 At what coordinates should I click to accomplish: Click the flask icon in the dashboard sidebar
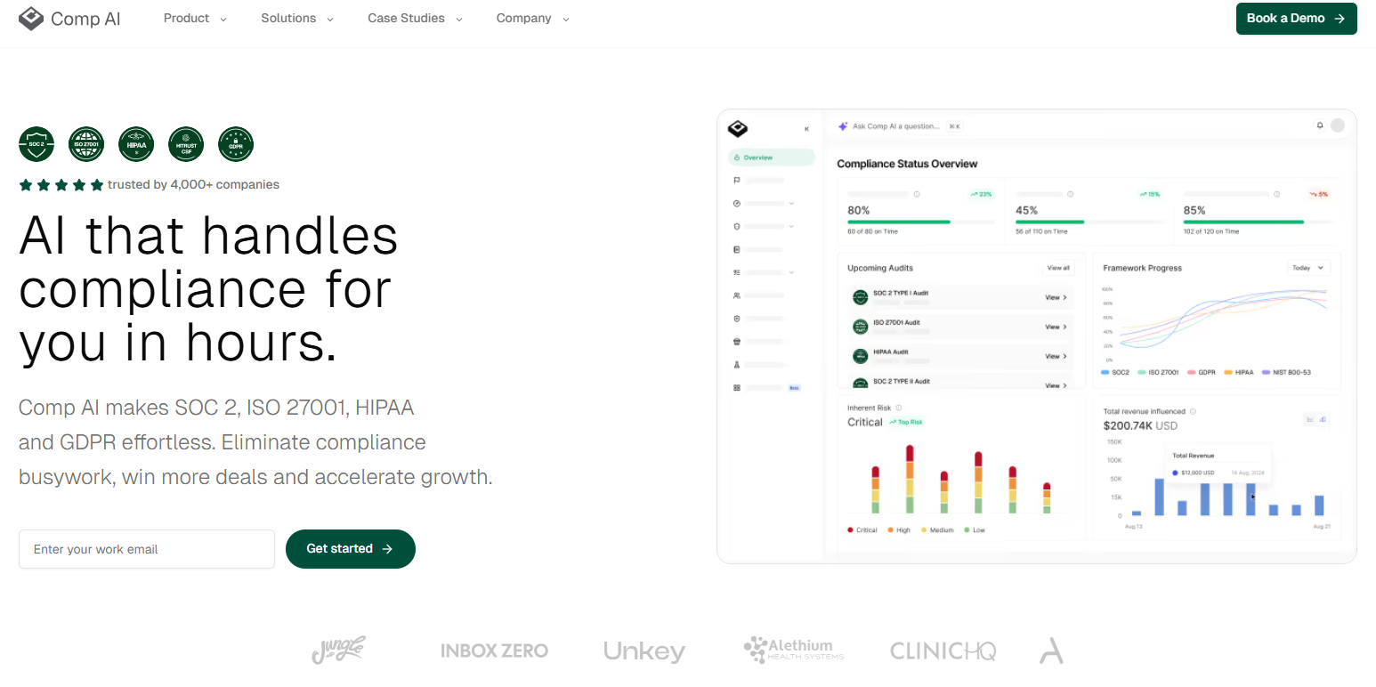tap(737, 365)
